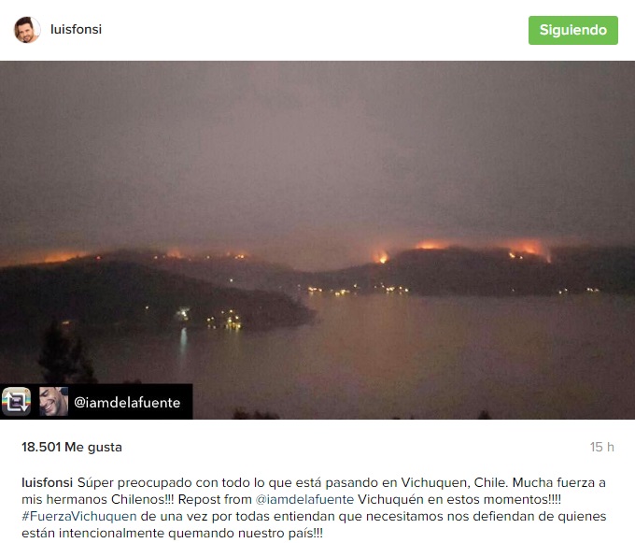Open the 18.501 Me gusta likes list
This screenshot has width=635, height=543.
tap(72, 447)
